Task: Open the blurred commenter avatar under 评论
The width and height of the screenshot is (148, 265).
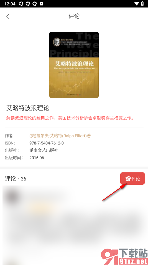Action: pos(12,196)
